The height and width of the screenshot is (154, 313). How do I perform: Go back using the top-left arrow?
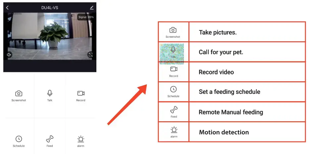7,8
